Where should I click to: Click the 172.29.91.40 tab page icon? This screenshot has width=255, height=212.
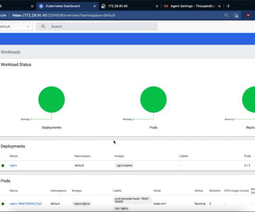click(103, 6)
